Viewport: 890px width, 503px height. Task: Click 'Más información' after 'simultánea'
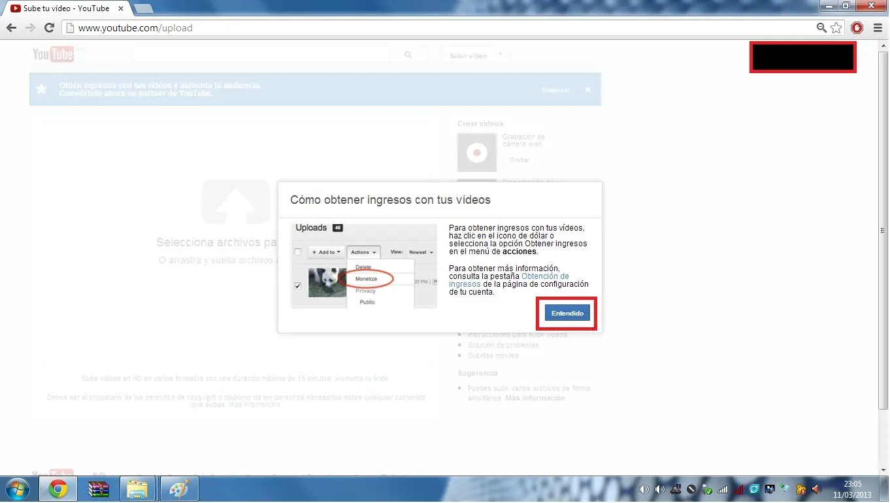click(535, 398)
